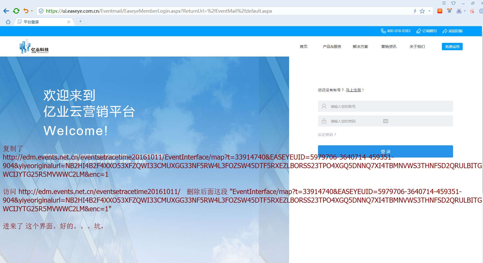The width and height of the screenshot is (483, 263).
Task: Open the 首页 menu item
Action: point(304,46)
